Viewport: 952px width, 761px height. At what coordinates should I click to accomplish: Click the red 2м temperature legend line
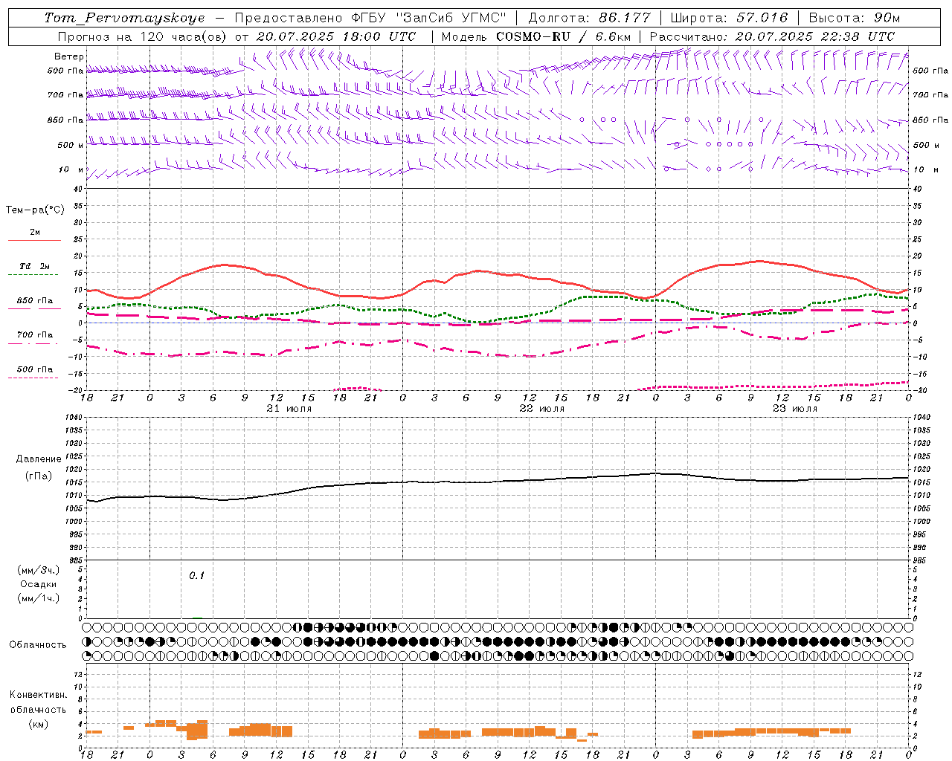(x=34, y=240)
